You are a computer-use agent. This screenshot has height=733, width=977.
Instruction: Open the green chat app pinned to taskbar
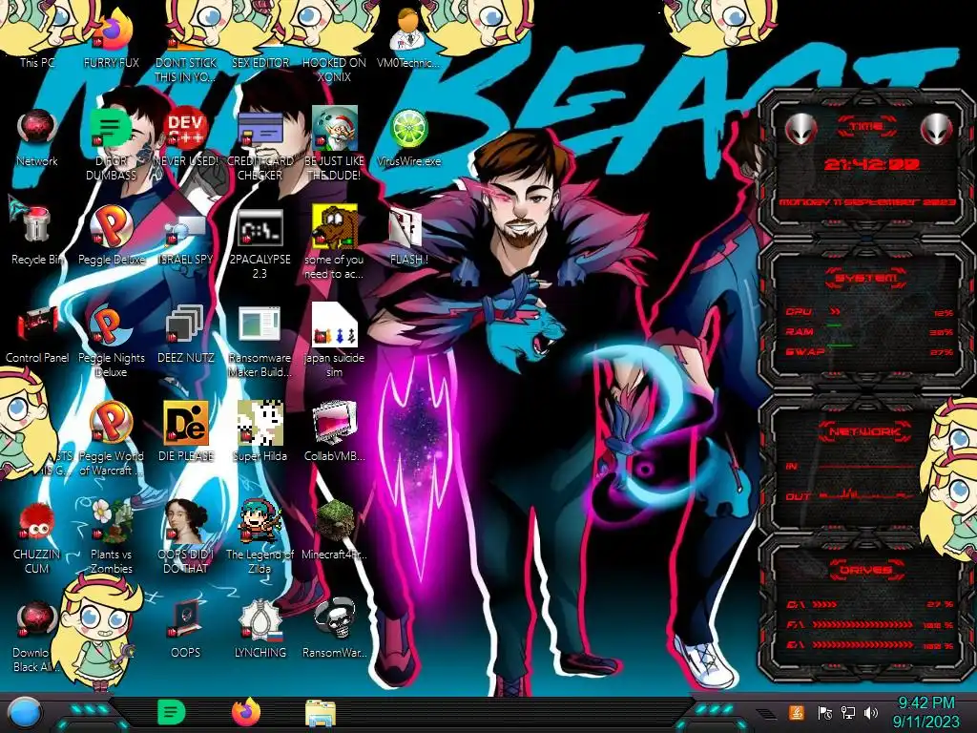(172, 712)
